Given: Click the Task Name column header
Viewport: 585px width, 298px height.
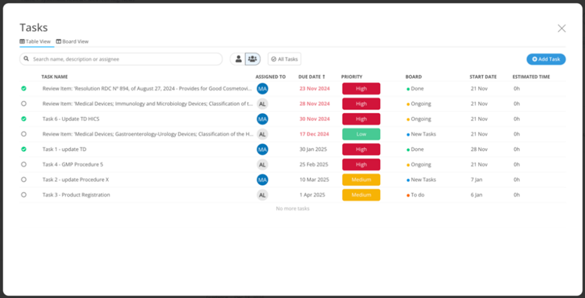Looking at the screenshot, I should click(x=54, y=77).
